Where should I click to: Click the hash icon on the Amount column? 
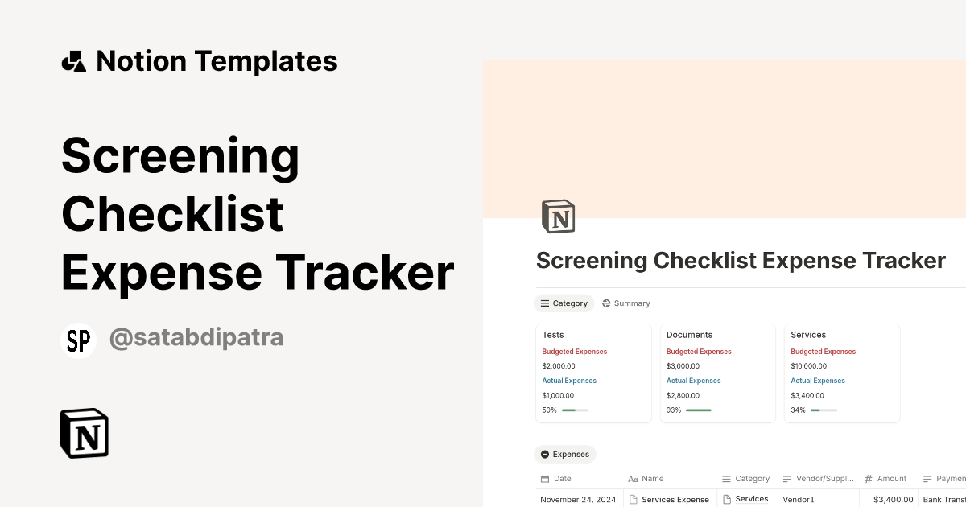click(868, 478)
